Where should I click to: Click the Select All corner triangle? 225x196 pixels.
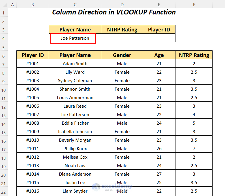pyautogui.click(x=5, y=5)
